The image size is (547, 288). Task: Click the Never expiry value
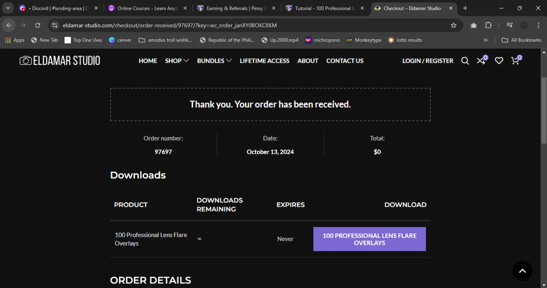285,239
